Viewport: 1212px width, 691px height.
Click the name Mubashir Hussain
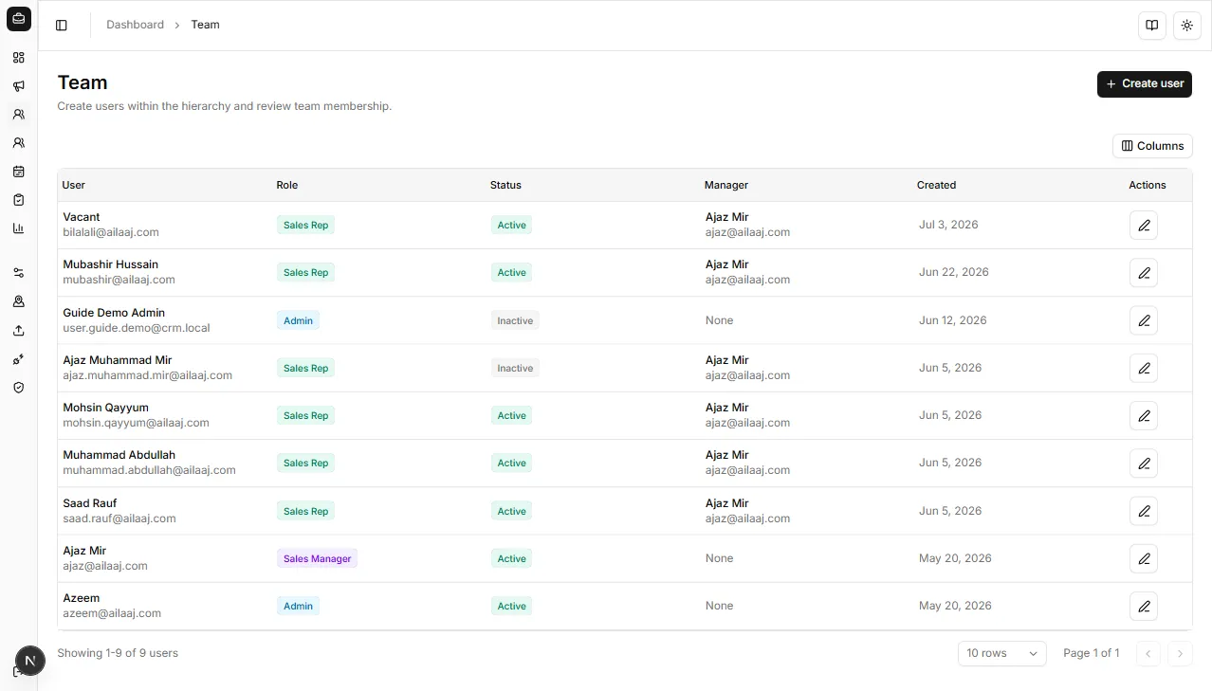pyautogui.click(x=110, y=264)
